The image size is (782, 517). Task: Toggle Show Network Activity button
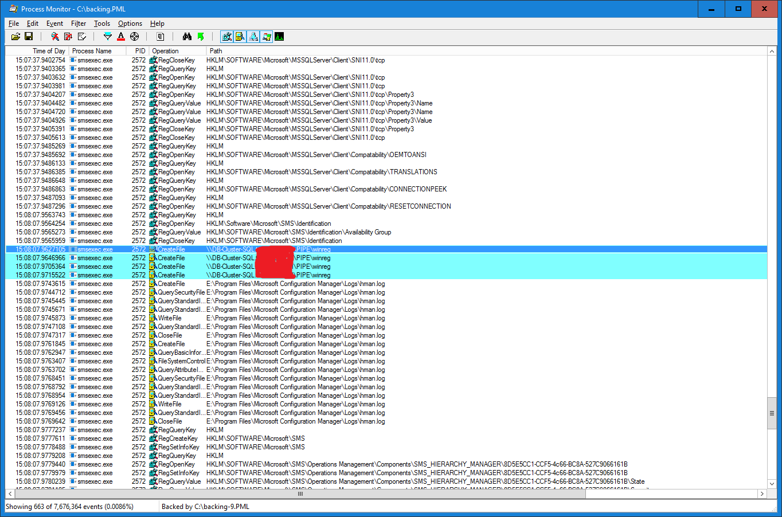pos(253,37)
